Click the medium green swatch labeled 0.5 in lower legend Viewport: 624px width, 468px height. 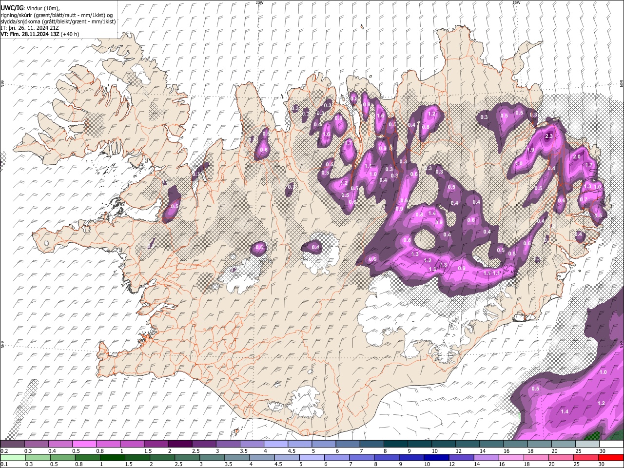point(62,457)
